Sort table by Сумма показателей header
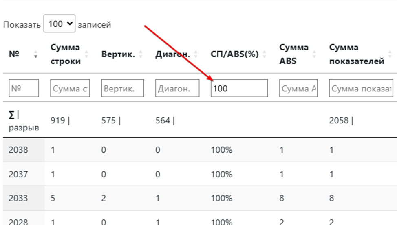 click(x=356, y=54)
